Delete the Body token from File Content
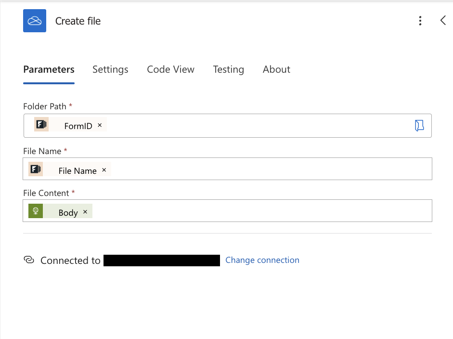Image resolution: width=453 pixels, height=339 pixels. click(x=85, y=212)
